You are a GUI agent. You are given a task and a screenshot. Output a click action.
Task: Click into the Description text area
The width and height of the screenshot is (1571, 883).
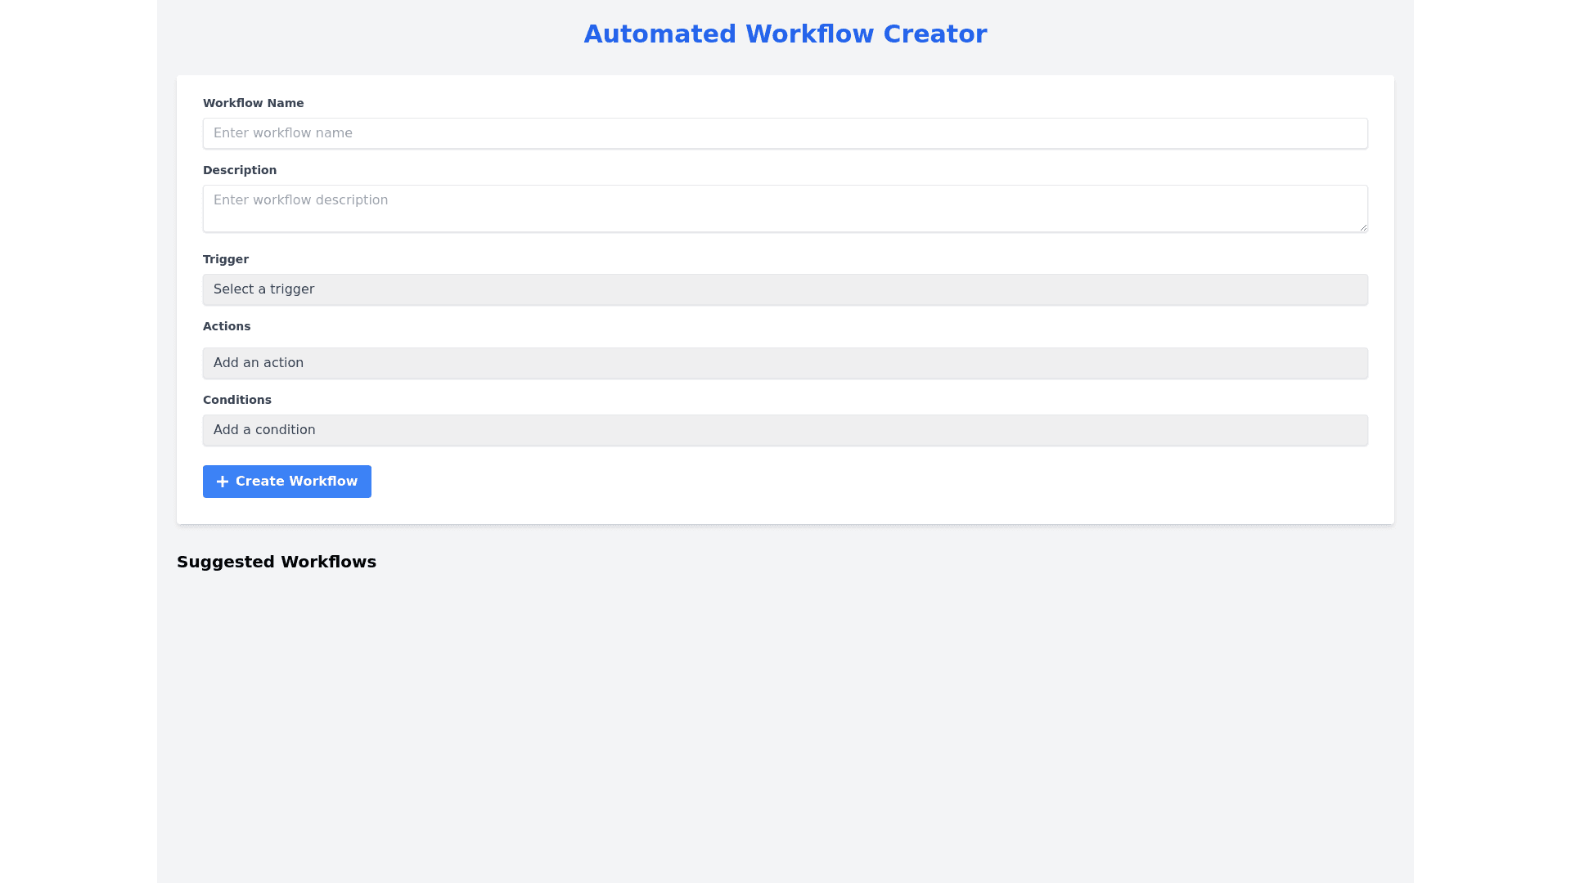785,208
